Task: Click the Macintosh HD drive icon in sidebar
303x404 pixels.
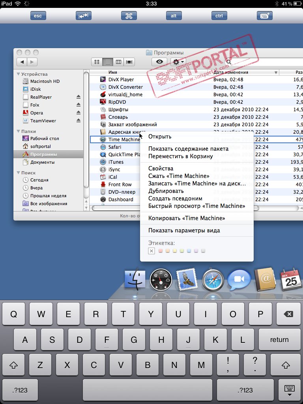Action: tap(26, 81)
